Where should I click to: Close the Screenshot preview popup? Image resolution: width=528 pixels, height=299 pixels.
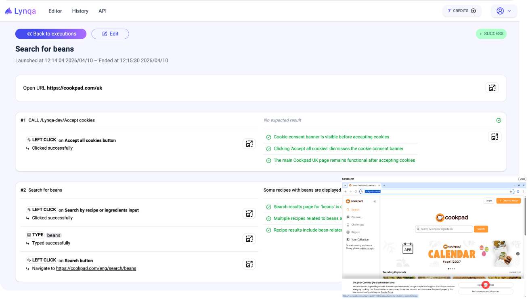tap(522, 179)
